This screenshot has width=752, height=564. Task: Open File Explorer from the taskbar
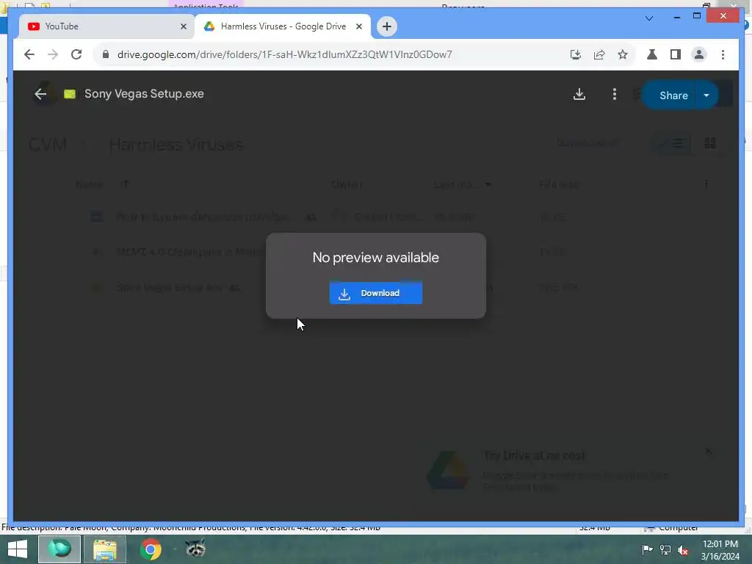(105, 549)
